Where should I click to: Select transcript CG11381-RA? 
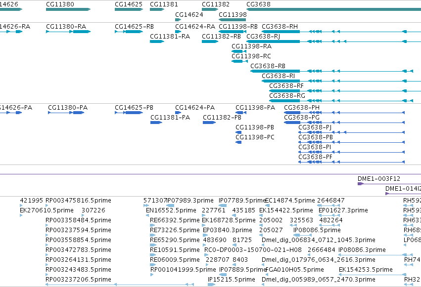[170, 37]
